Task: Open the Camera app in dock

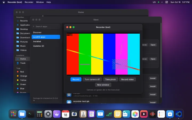Action: coord(74,114)
